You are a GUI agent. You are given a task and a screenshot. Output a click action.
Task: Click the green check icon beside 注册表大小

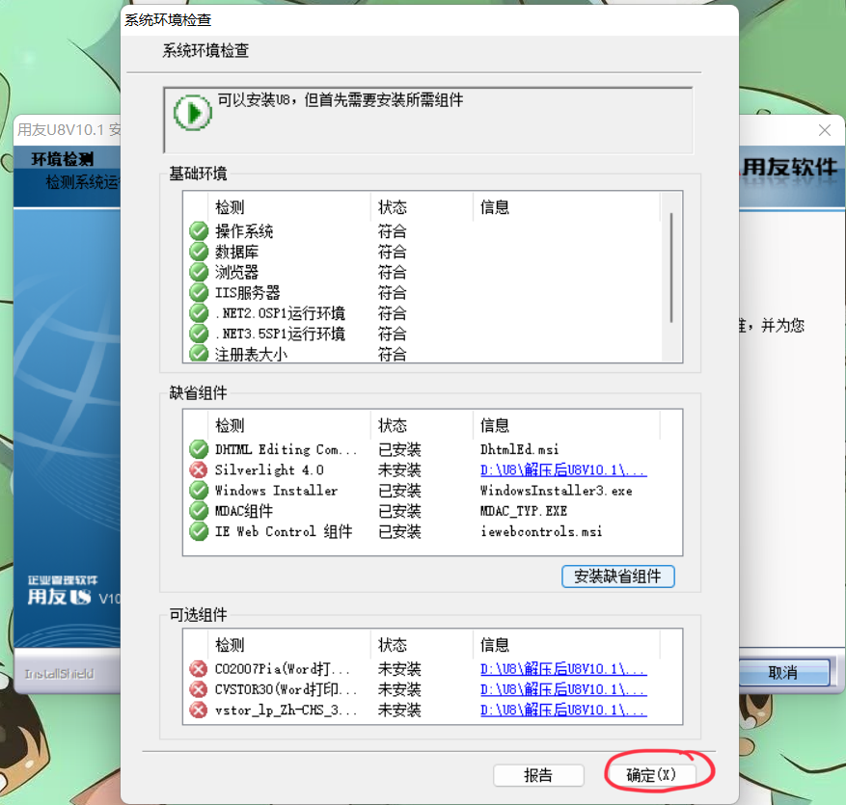[x=199, y=354]
